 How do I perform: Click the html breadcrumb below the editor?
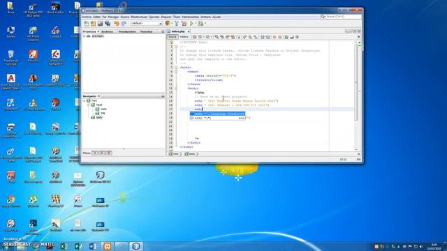[x=174, y=154]
